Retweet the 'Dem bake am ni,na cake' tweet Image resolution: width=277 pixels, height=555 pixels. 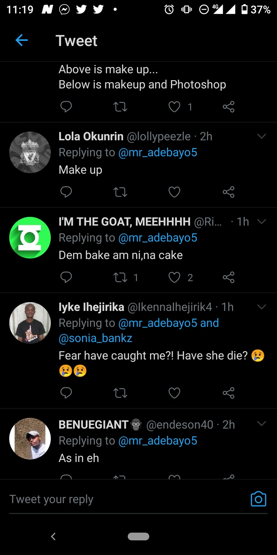coord(120,277)
